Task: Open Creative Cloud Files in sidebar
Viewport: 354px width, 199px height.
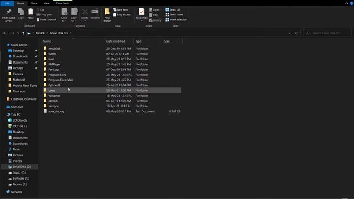Action: coord(23,99)
